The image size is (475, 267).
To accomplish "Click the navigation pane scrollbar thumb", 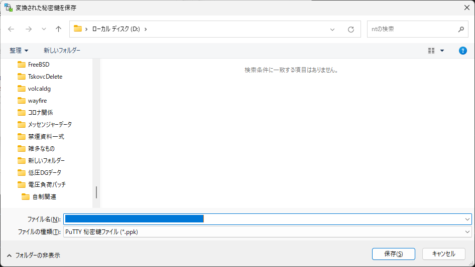I will (96, 192).
